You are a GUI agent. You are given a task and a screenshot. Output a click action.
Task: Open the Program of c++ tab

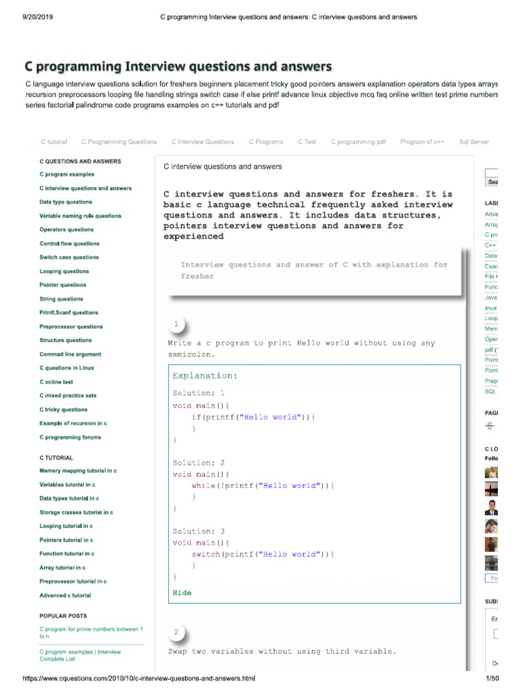coord(422,142)
